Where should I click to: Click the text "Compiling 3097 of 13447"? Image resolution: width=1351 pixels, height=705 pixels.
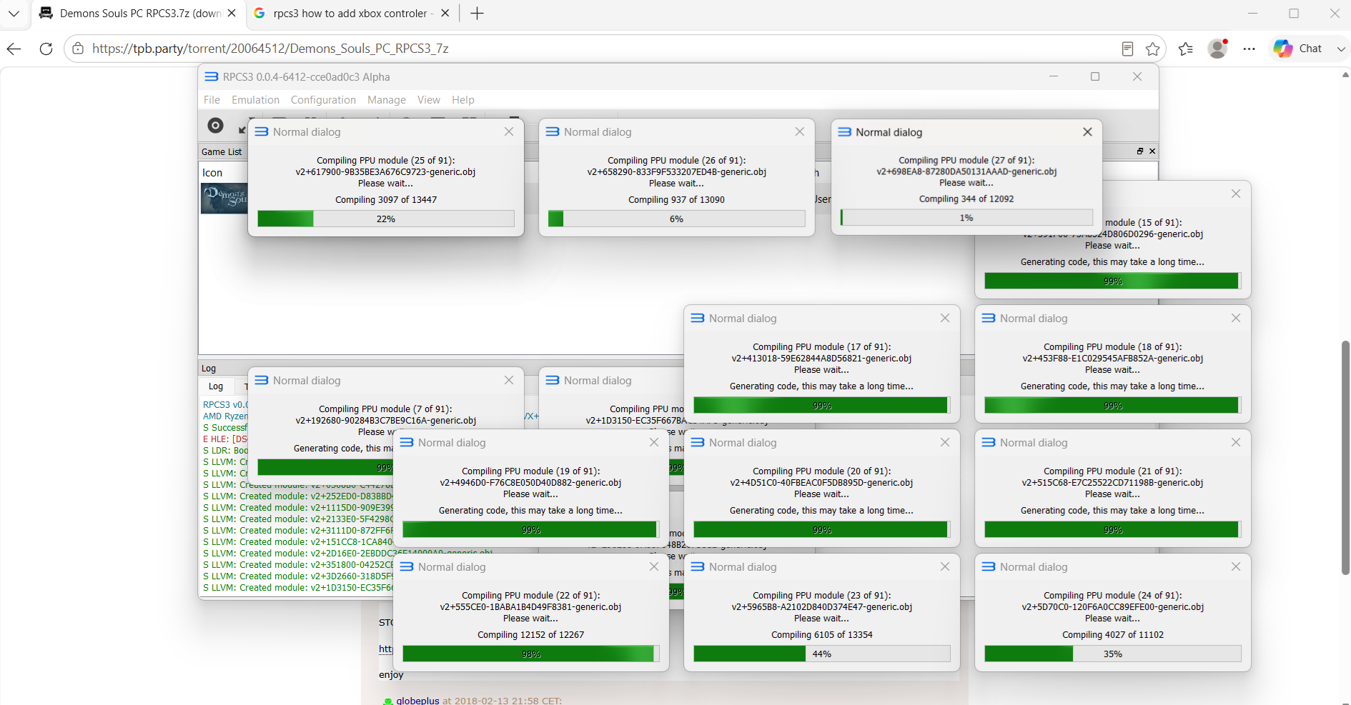coord(386,200)
